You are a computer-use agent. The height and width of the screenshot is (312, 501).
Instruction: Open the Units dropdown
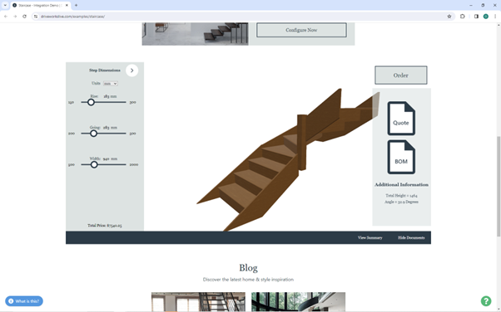coord(111,84)
